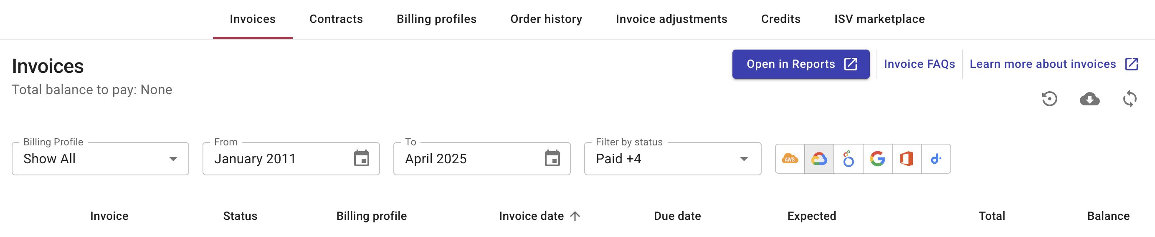
Task: Toggle the AWS platform filter
Action: [x=790, y=159]
